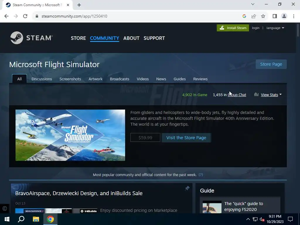Click the 4,902 In-Game count
The height and width of the screenshot is (225, 300).
[195, 95]
